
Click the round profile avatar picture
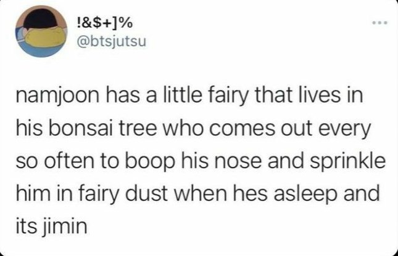[41, 31]
